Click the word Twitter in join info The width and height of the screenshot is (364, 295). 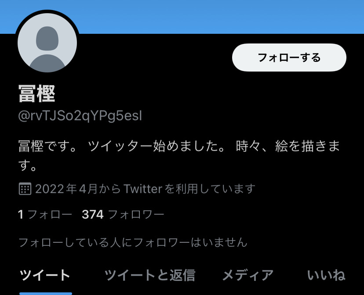coord(143,189)
